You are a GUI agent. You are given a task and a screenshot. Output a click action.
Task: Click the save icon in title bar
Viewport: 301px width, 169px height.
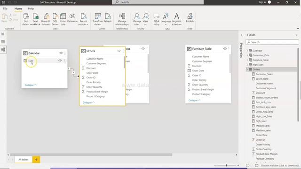pos(3,2)
